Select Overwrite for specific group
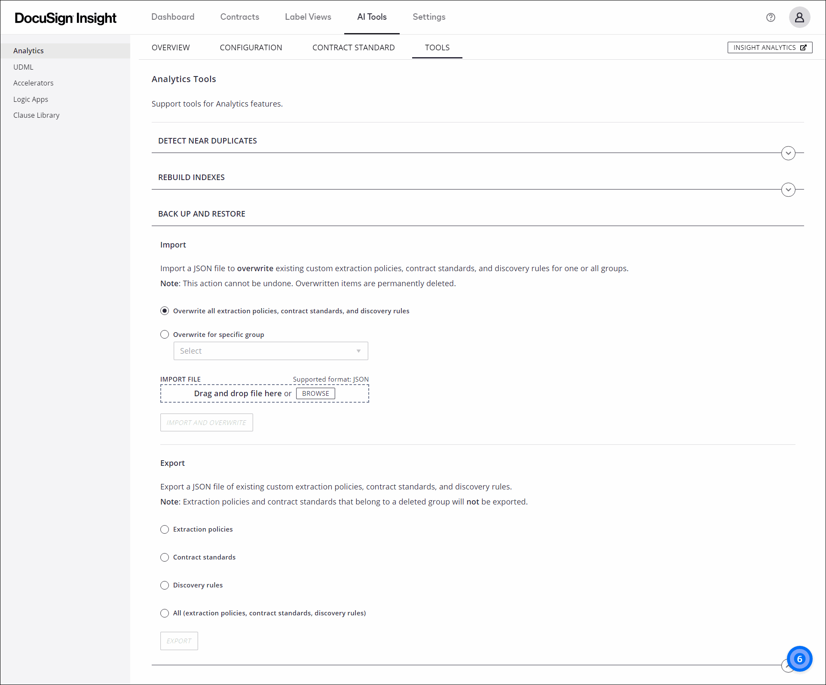The image size is (826, 685). 164,334
